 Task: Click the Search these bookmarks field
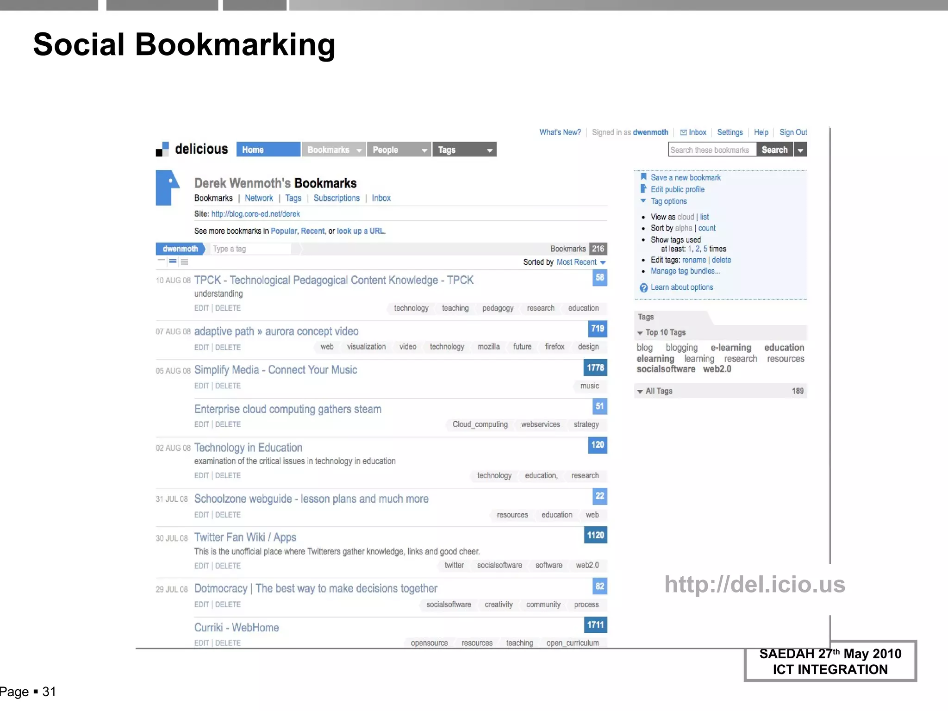(712, 150)
